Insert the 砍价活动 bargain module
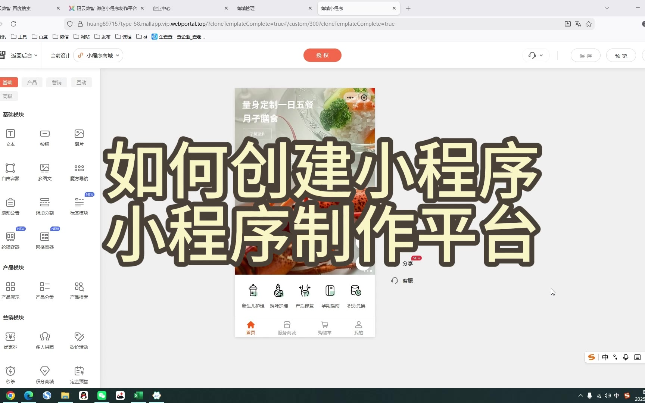The image size is (645, 403). tap(79, 340)
